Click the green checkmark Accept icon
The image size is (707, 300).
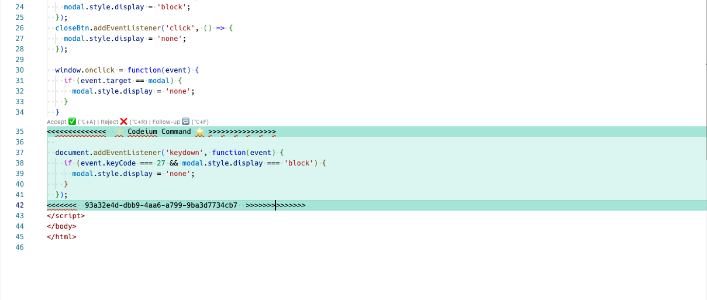[x=73, y=122]
